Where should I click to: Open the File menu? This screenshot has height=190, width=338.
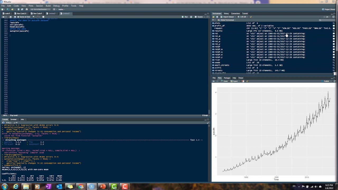(x=3, y=6)
